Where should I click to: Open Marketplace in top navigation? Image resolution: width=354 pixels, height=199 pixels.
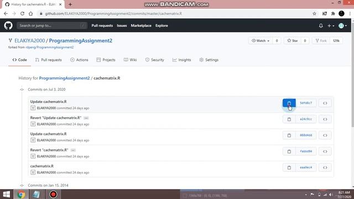[x=141, y=26]
